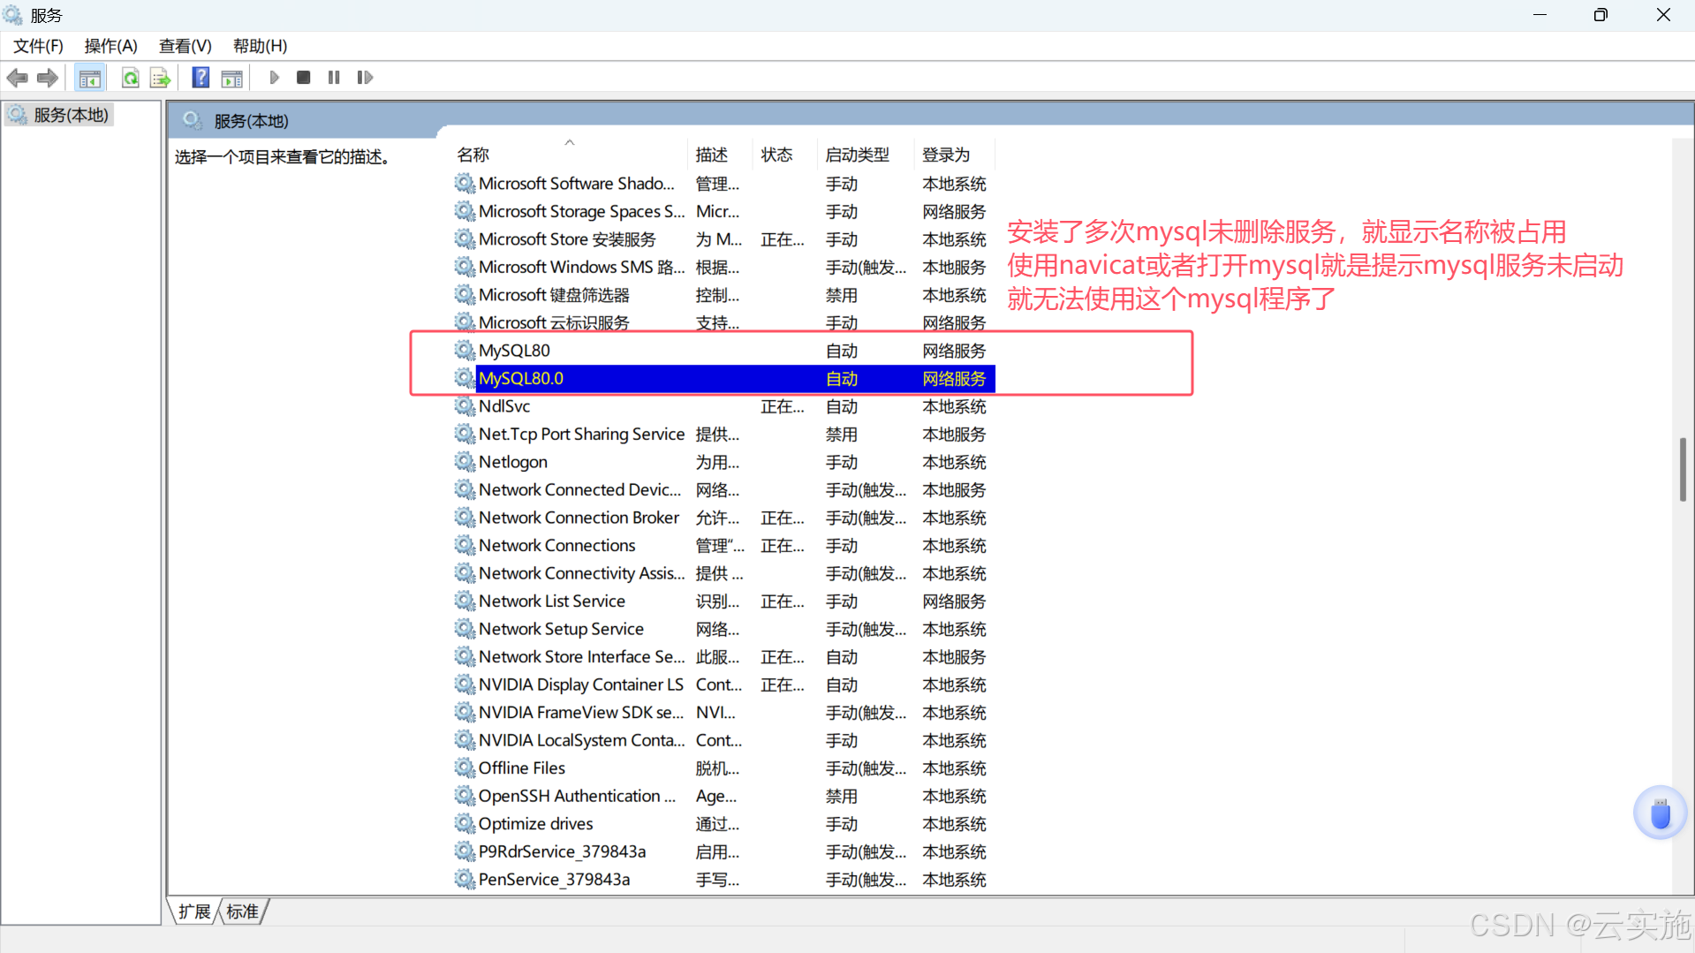1695x953 pixels.
Task: Pause the service with the pause icon
Action: coord(334,78)
